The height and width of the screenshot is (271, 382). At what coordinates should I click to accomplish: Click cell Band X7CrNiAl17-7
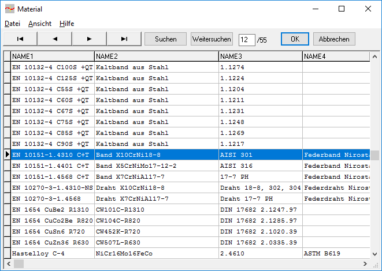tap(157, 176)
